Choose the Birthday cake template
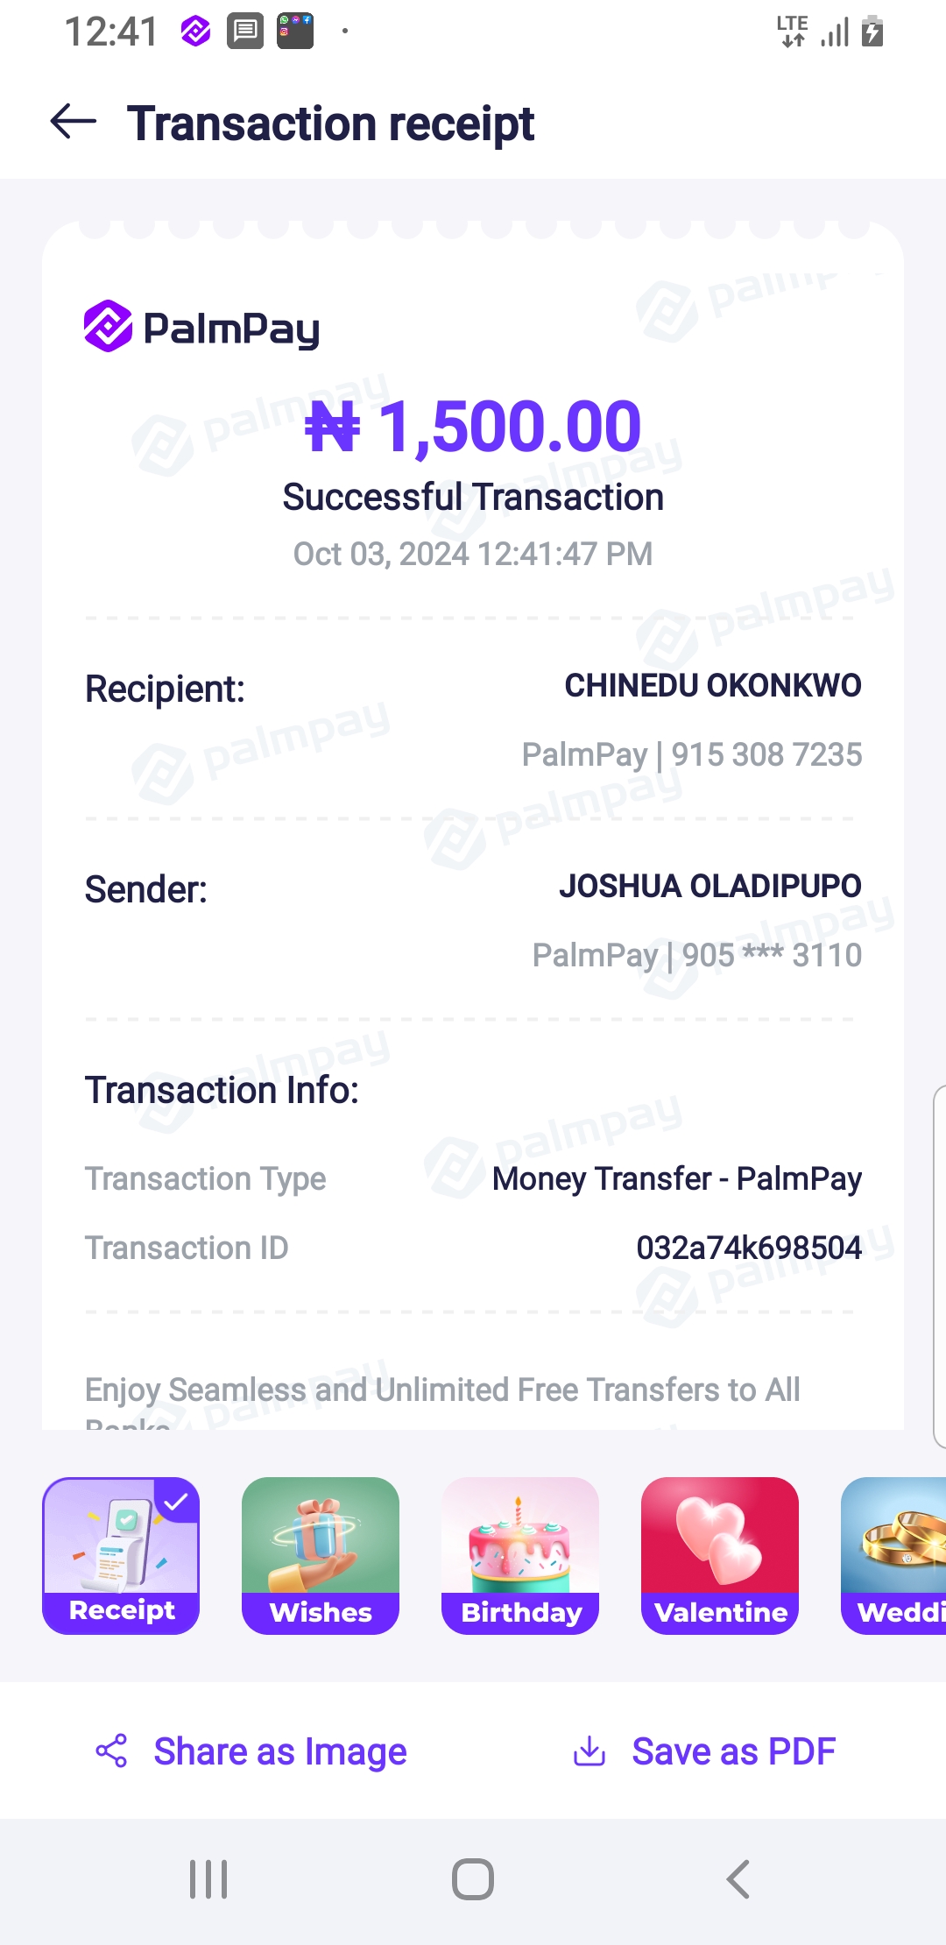 click(520, 1555)
